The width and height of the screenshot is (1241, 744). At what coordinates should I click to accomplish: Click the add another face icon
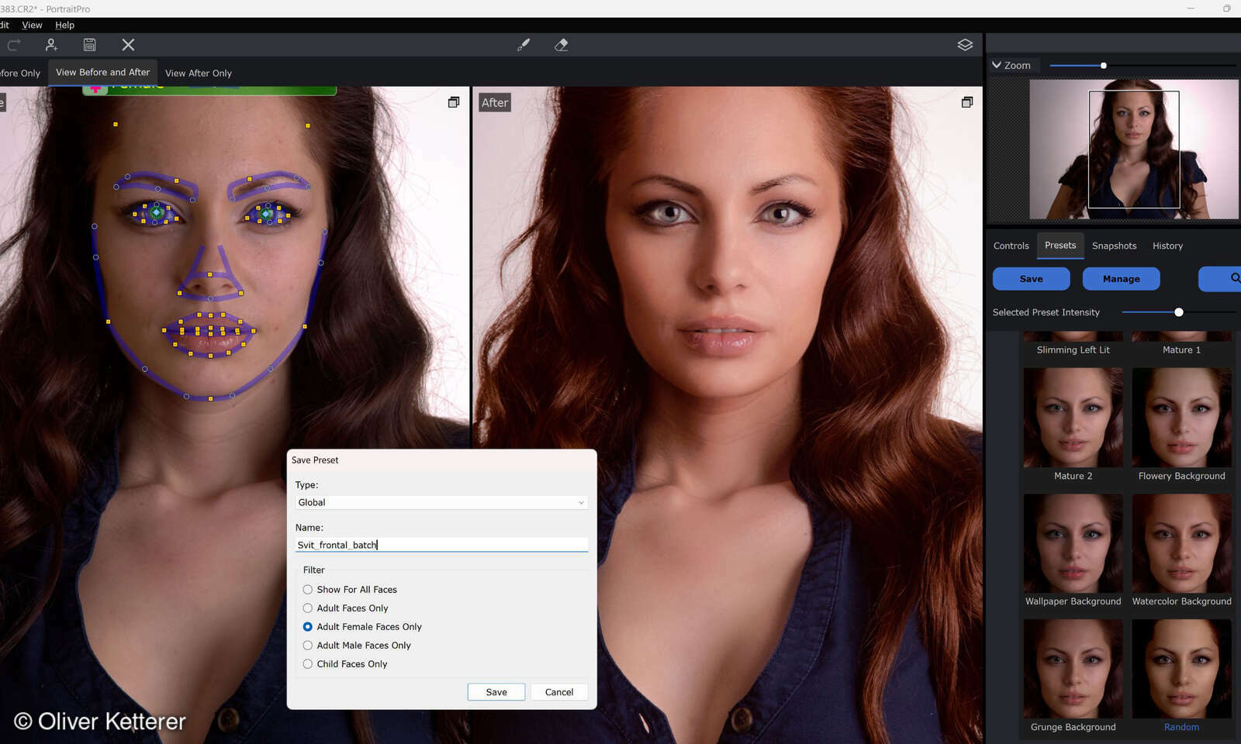51,45
